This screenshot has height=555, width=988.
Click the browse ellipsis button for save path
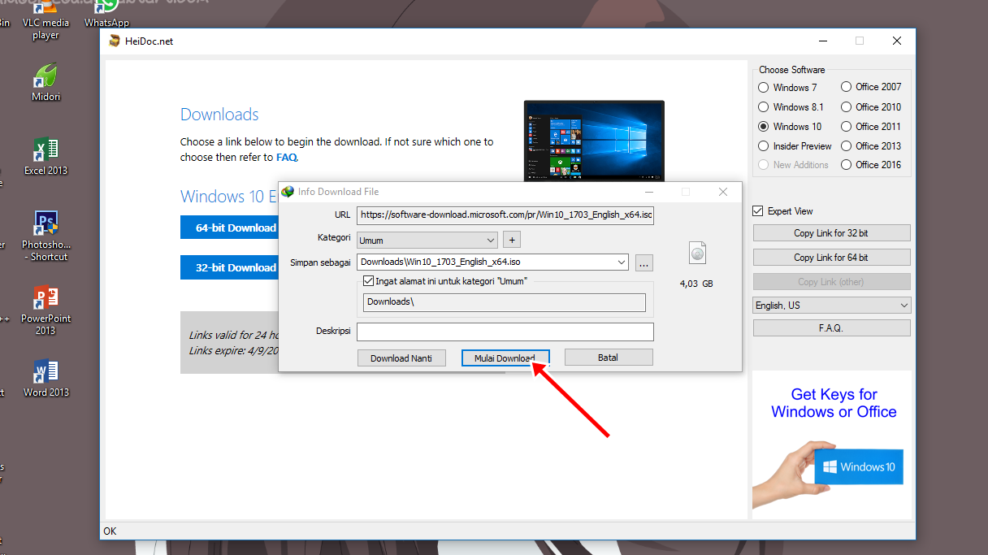[643, 262]
